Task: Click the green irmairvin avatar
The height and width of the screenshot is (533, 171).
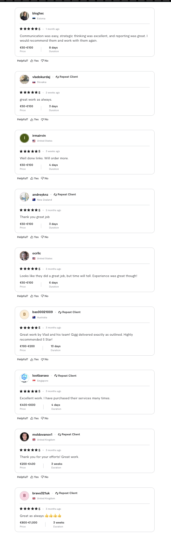Action: click(24, 138)
